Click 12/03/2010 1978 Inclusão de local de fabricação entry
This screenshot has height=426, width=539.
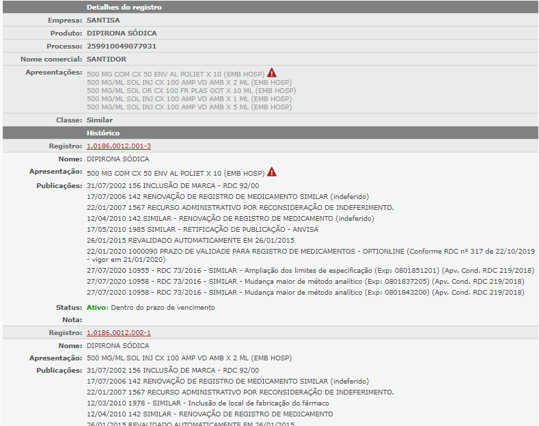(x=208, y=403)
